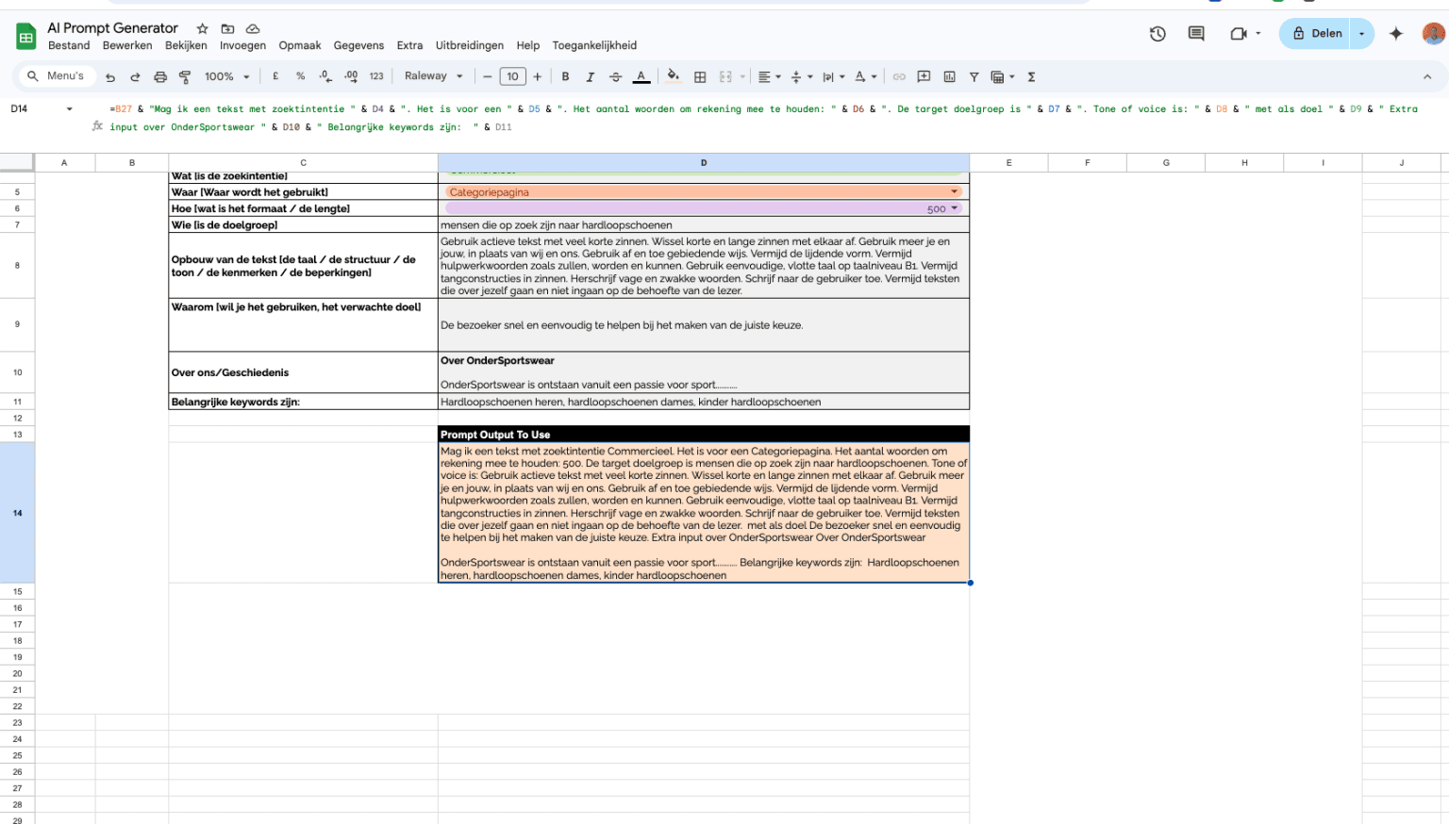The image size is (1449, 824).
Task: Insert a chart using toolbar icon
Action: click(949, 77)
